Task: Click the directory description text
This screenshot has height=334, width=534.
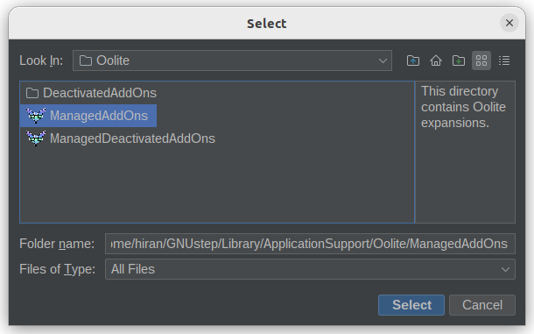Action: pos(463,107)
